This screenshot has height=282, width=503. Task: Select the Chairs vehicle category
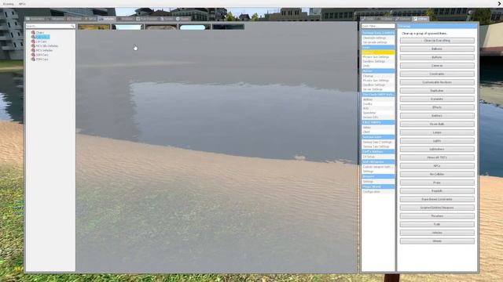[x=40, y=33]
